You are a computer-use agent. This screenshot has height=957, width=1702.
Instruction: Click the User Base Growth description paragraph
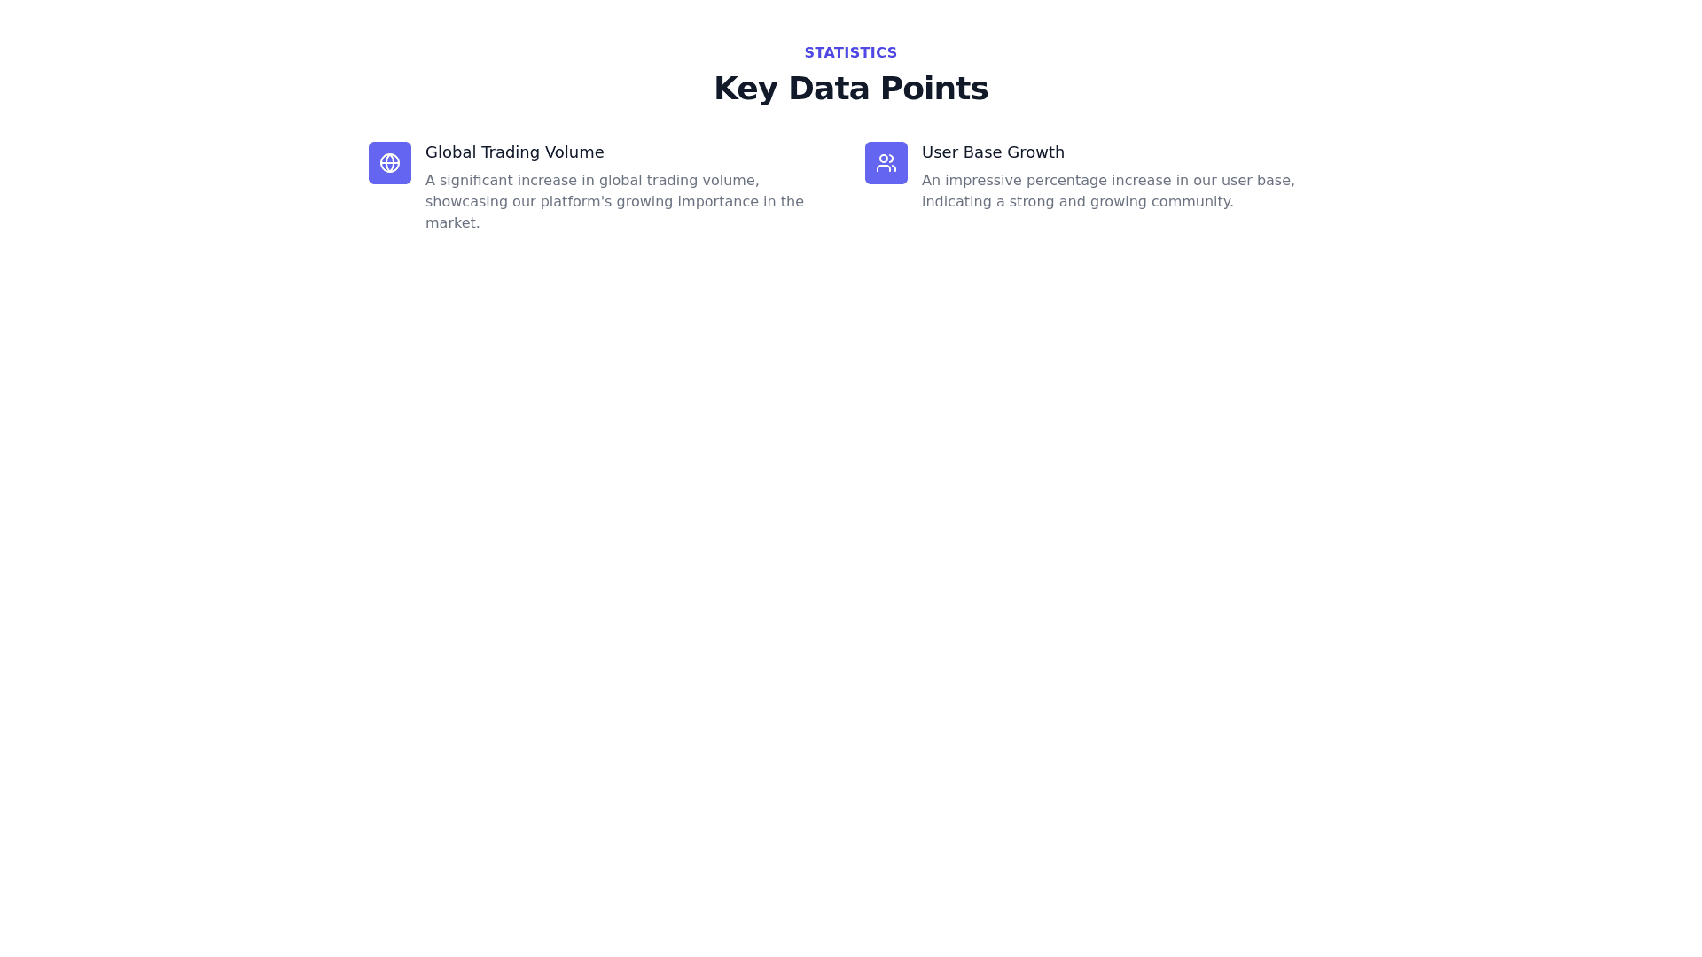[1108, 191]
